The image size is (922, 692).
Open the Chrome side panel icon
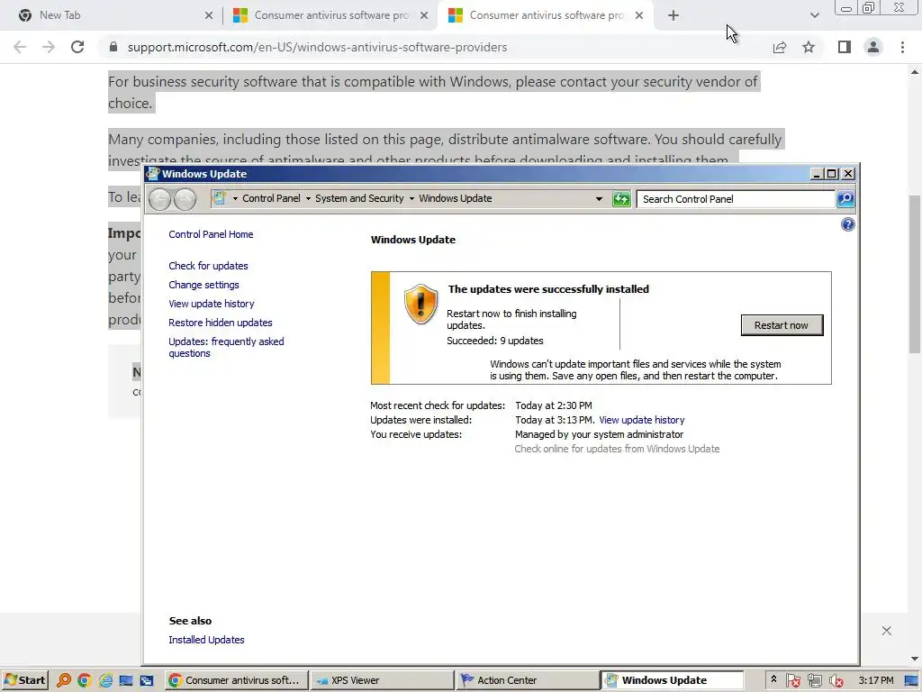coord(845,47)
